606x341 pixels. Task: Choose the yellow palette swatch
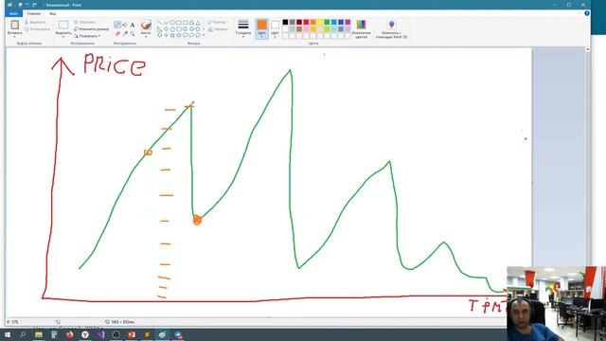pos(320,22)
